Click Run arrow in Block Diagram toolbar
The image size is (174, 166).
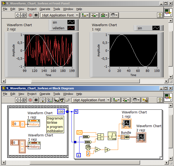(x=18, y=100)
